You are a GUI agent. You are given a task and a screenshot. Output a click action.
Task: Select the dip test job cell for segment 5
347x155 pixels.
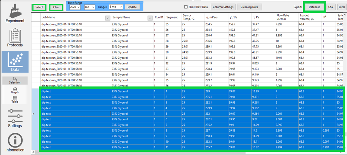(76, 114)
